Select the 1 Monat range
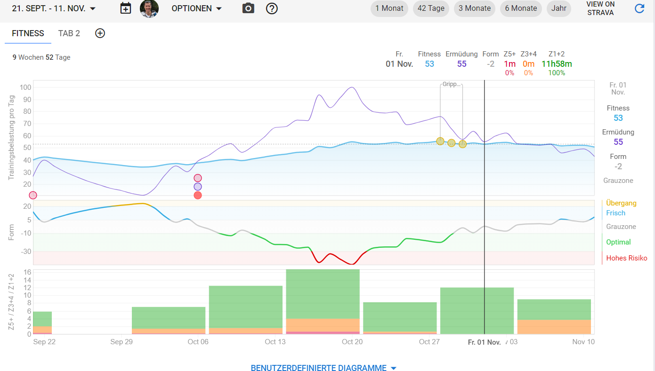The height and width of the screenshot is (371, 655). [389, 8]
